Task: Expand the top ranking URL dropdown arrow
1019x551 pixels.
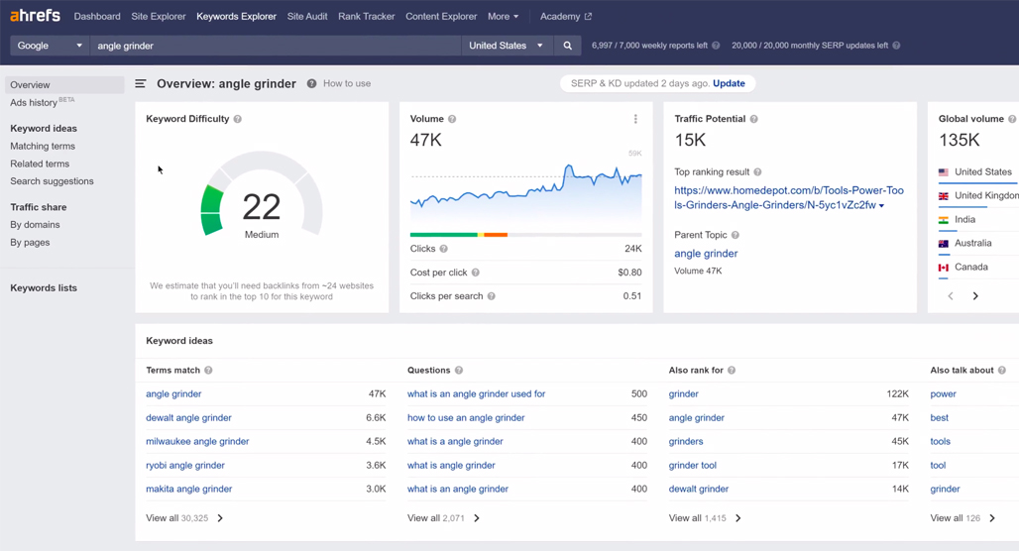Action: [882, 206]
